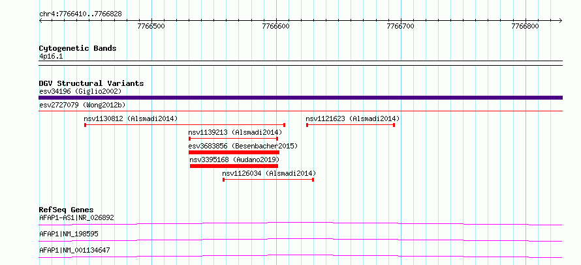Click the left arrow of the coordinate ruler

[40, 20]
